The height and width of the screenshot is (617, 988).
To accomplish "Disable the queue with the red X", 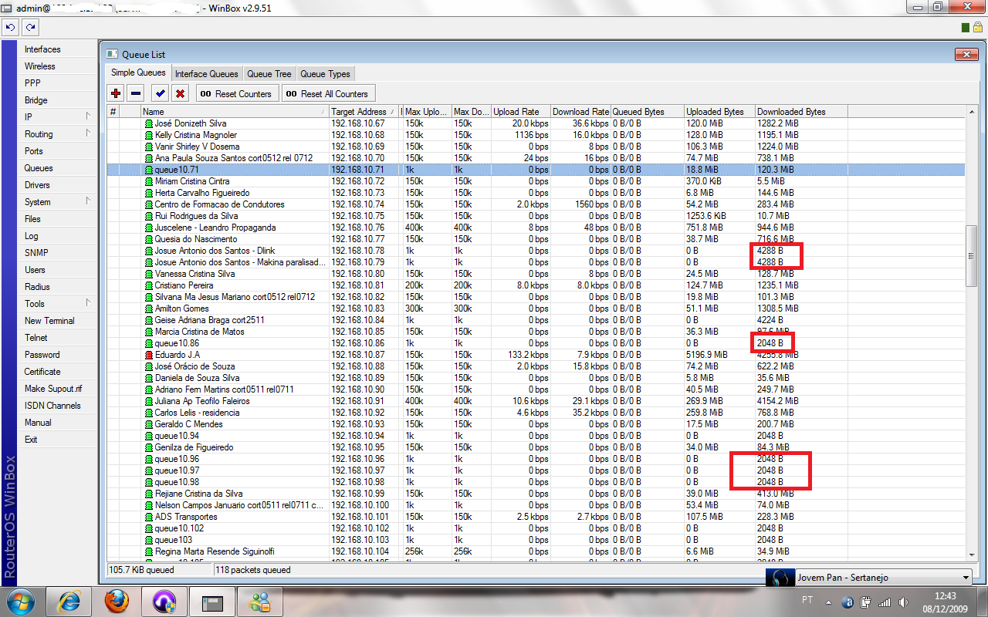I will click(x=180, y=93).
